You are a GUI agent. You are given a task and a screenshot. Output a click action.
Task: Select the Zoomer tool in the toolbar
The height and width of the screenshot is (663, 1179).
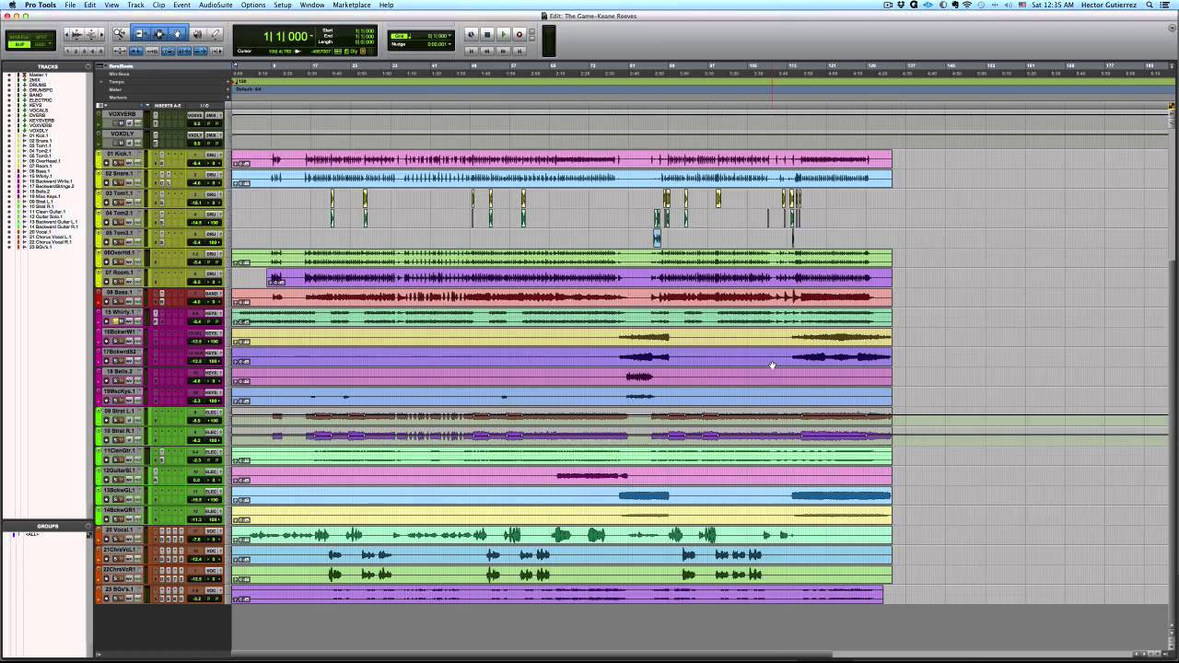coord(120,34)
